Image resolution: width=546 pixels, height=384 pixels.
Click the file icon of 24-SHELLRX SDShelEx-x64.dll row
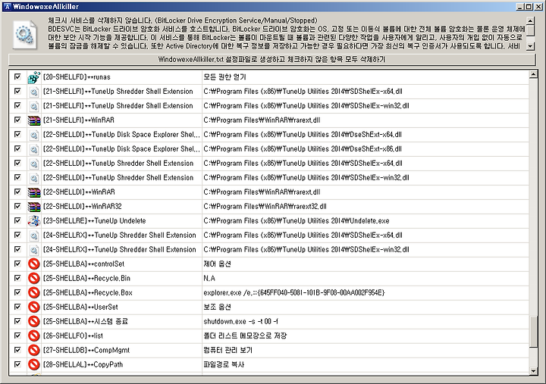pyautogui.click(x=34, y=236)
